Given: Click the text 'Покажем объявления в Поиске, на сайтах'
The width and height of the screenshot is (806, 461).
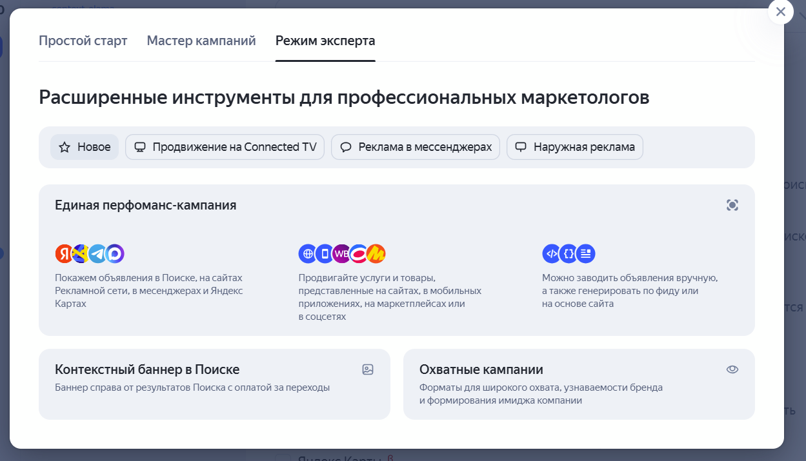Looking at the screenshot, I should pyautogui.click(x=149, y=278).
